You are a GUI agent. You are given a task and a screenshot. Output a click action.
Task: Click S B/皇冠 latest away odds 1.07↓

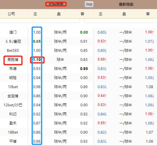coord(149,41)
